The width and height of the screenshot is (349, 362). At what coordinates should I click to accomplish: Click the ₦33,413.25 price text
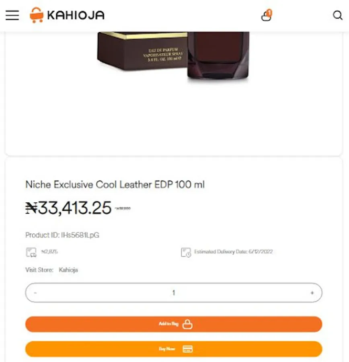coord(68,208)
